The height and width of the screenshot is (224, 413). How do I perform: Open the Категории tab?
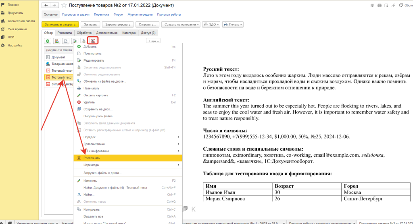(x=130, y=33)
